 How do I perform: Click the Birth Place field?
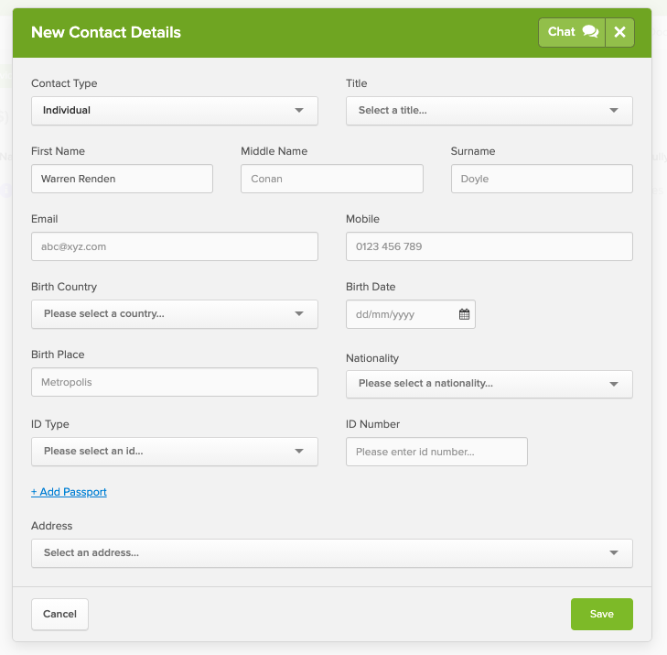click(174, 382)
